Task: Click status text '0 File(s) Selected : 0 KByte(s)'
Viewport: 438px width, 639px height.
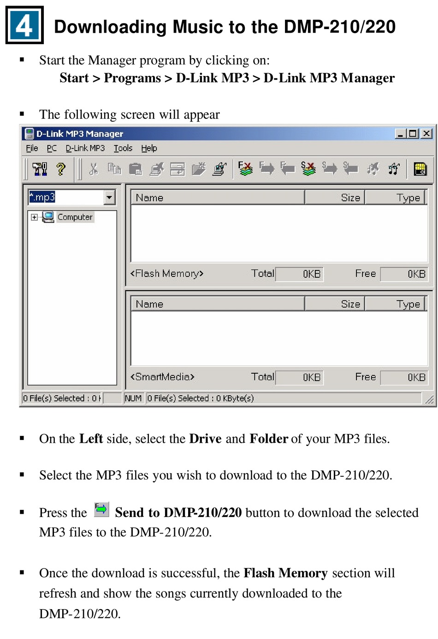Action: 200,398
